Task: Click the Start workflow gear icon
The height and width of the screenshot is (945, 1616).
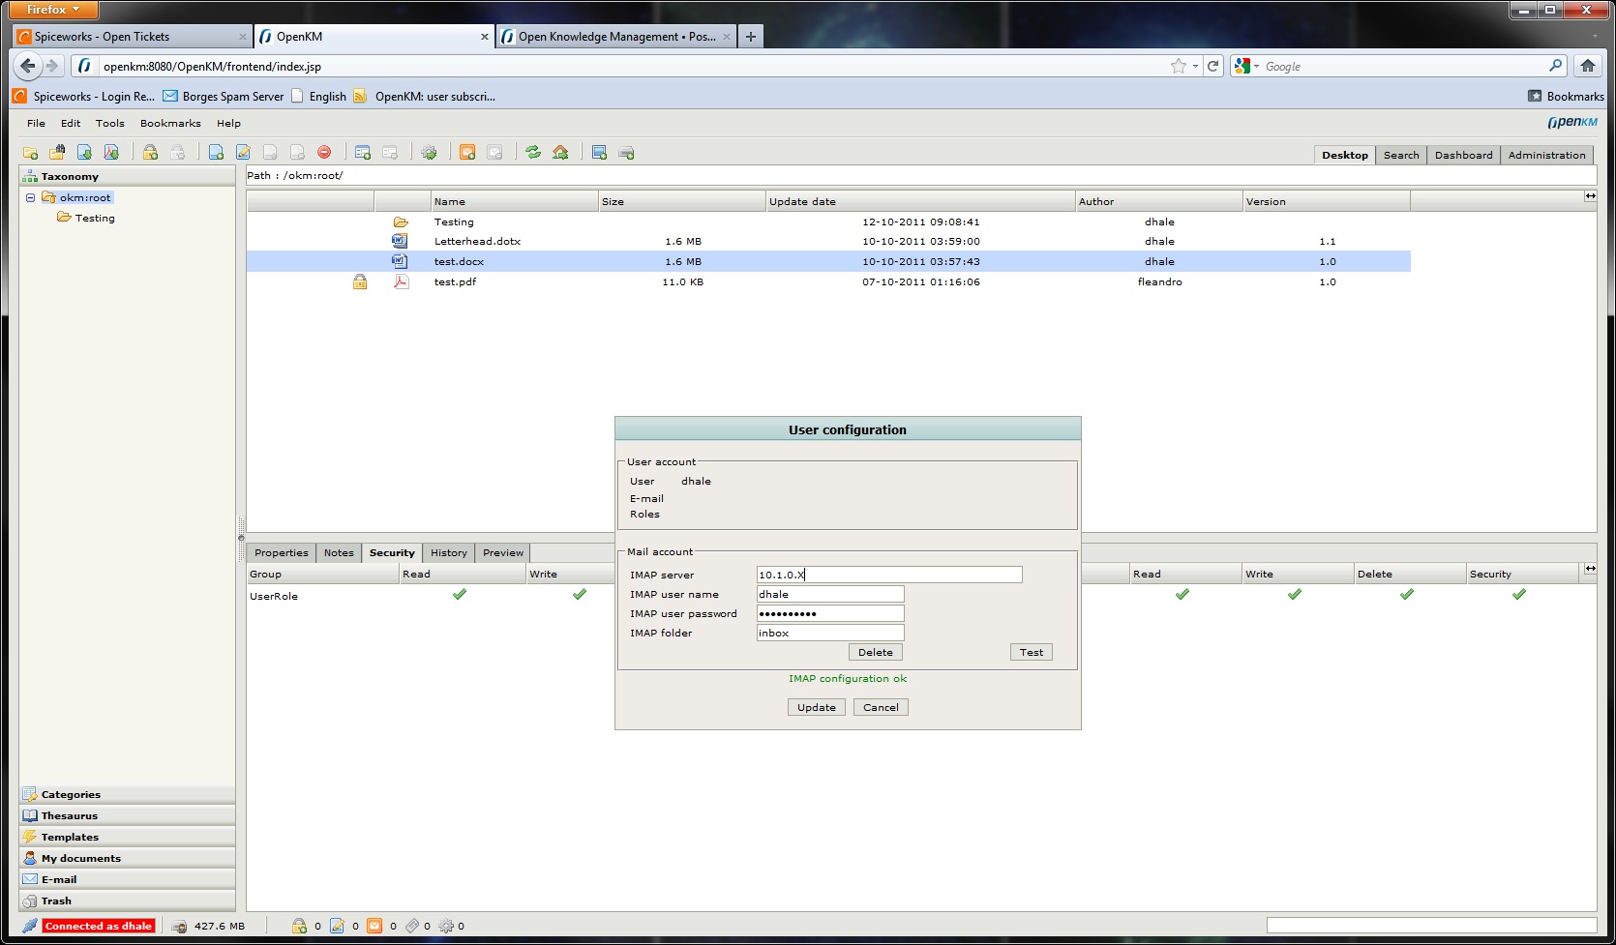Action: click(429, 153)
